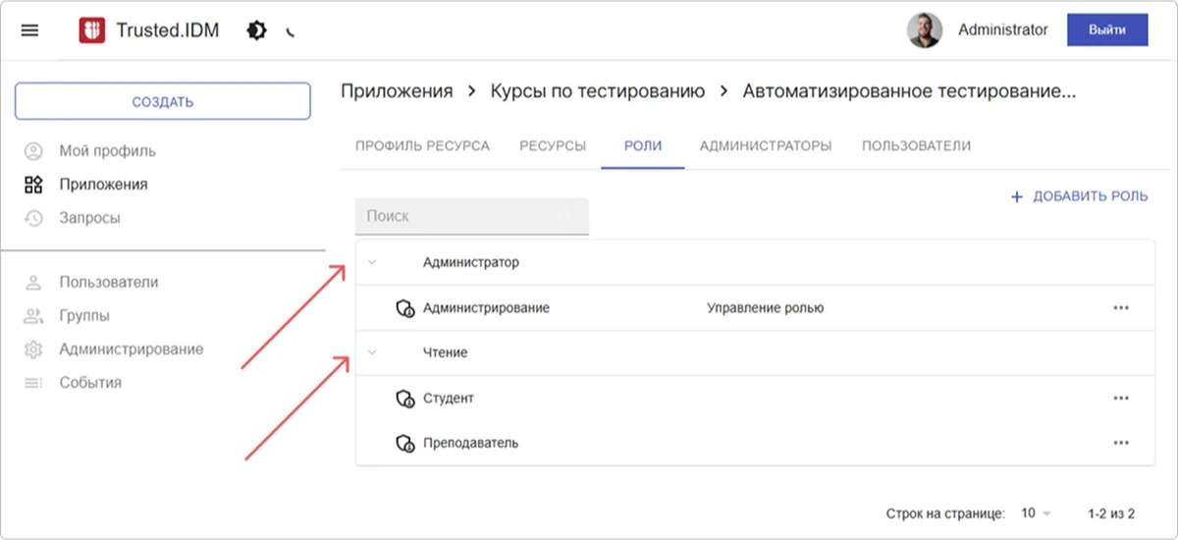The height and width of the screenshot is (540, 1178).
Task: Switch to the dark mode moon icon
Action: [x=291, y=31]
